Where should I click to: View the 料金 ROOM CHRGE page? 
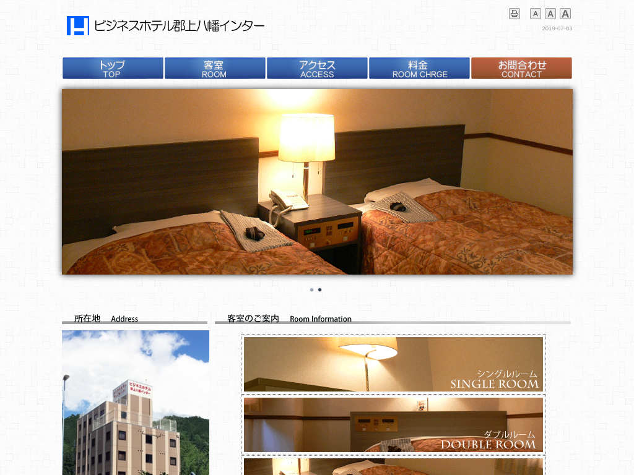coord(419,68)
